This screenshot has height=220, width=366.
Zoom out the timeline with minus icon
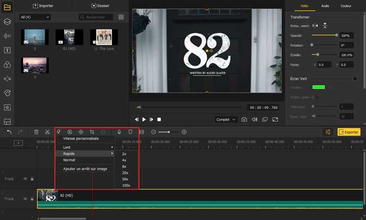pyautogui.click(x=153, y=132)
